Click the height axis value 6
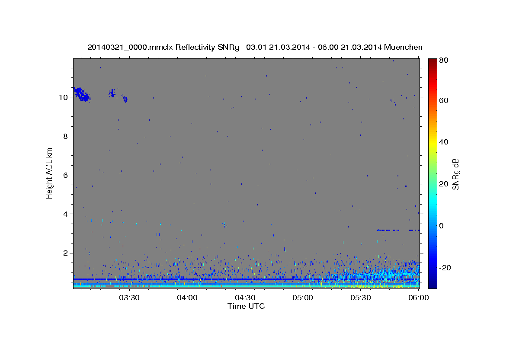Viewport: 519px width, 346px height. pyautogui.click(x=65, y=175)
